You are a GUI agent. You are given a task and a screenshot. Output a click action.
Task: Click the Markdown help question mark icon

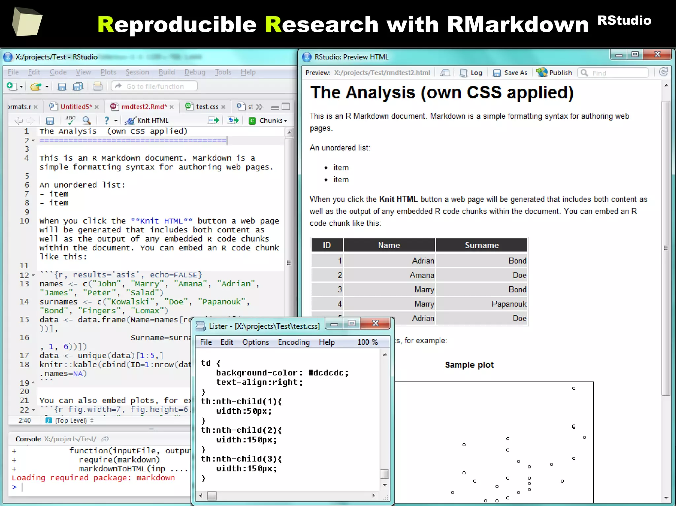point(106,120)
